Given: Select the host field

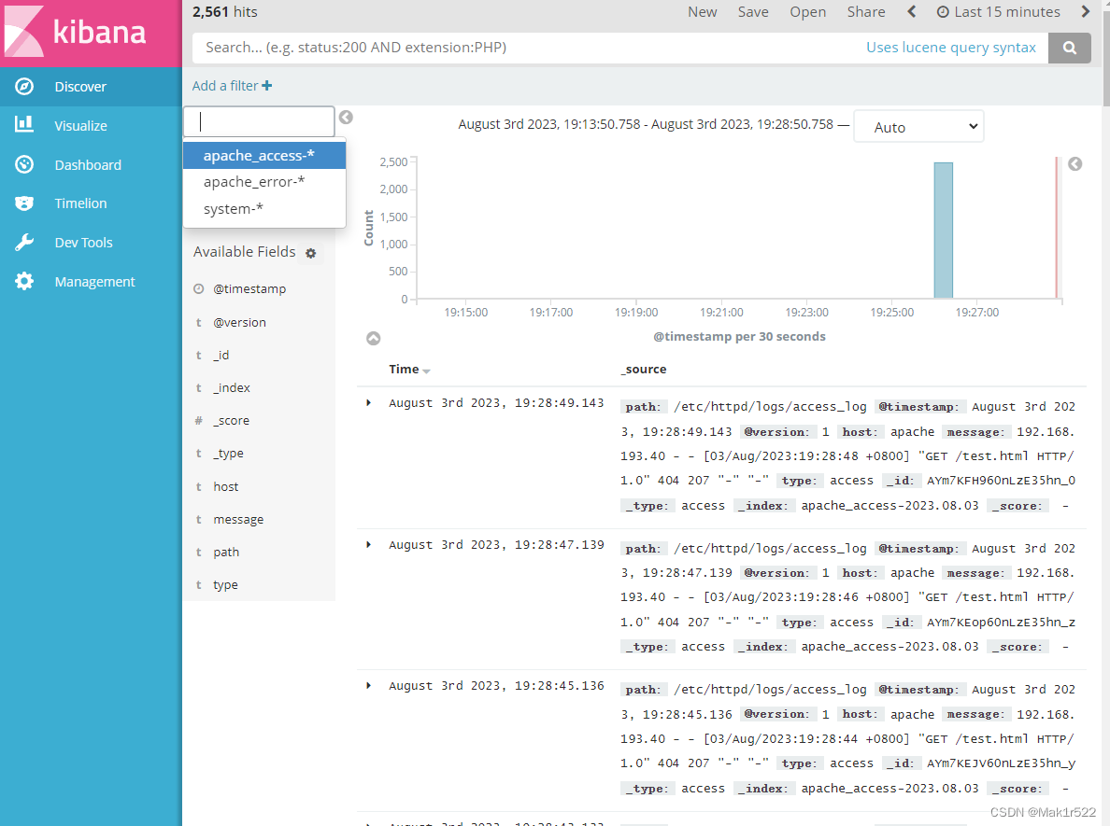Looking at the screenshot, I should 225,486.
